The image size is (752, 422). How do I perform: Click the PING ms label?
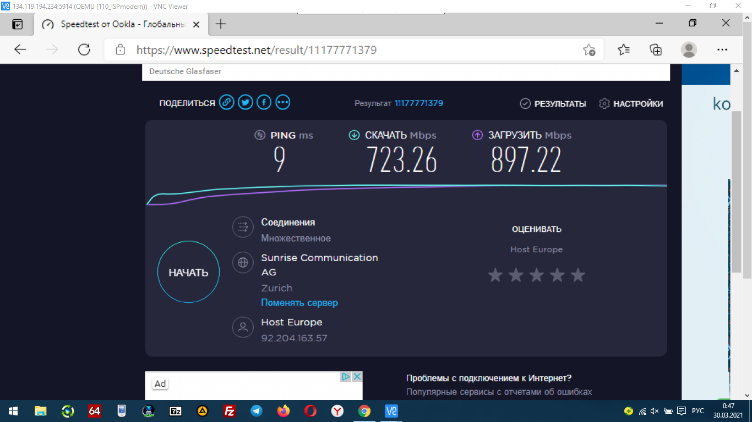click(x=292, y=135)
